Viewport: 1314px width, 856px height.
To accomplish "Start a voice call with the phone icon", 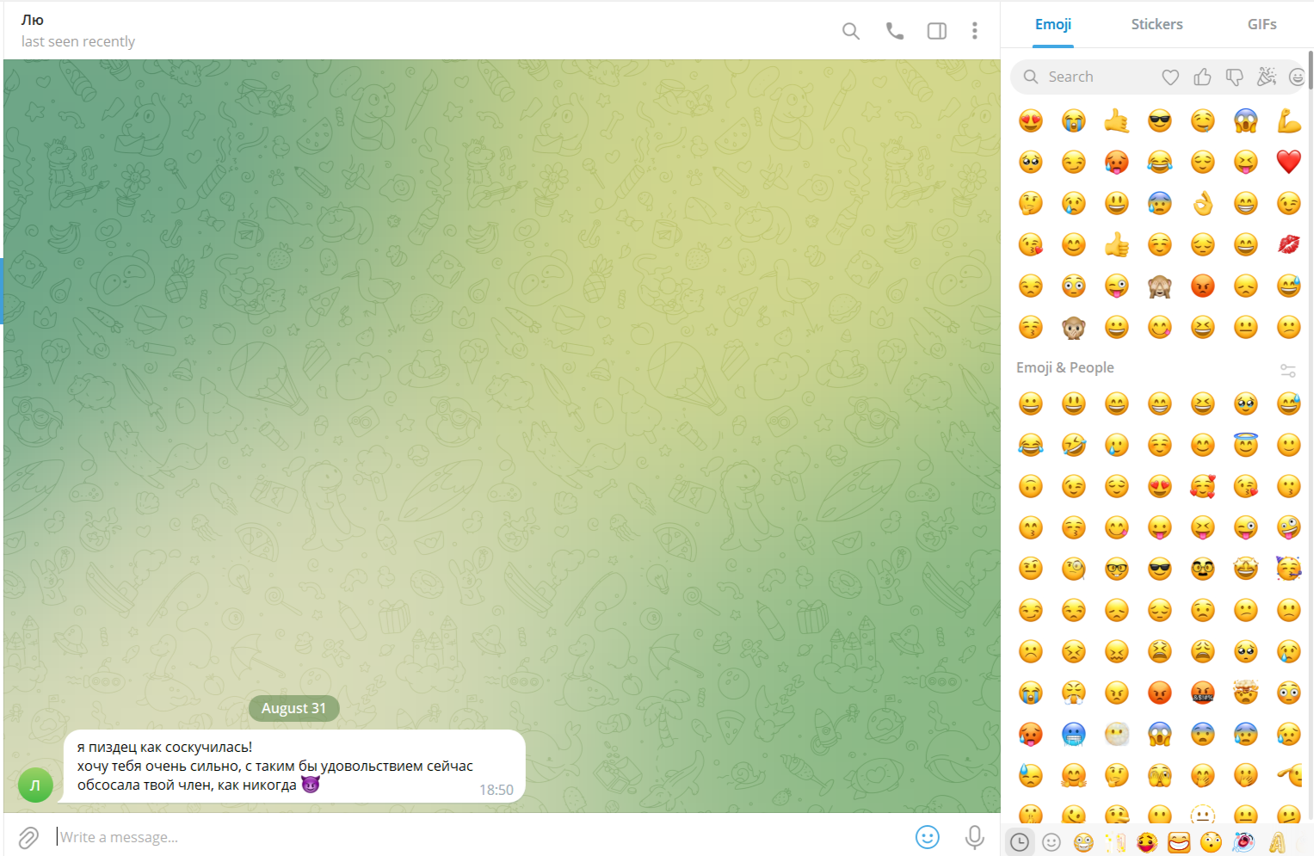I will pyautogui.click(x=895, y=31).
